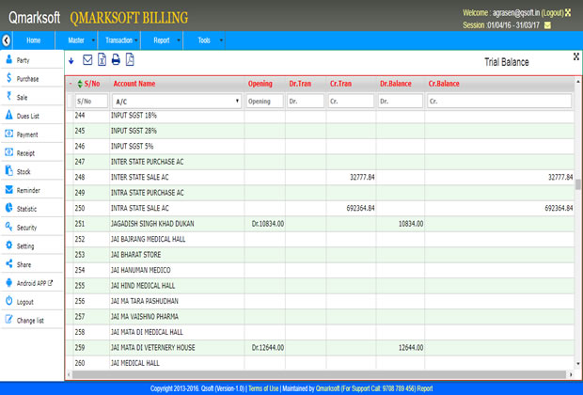Image resolution: width=583 pixels, height=395 pixels.
Task: Focus the S/No filter field
Action: (x=91, y=102)
